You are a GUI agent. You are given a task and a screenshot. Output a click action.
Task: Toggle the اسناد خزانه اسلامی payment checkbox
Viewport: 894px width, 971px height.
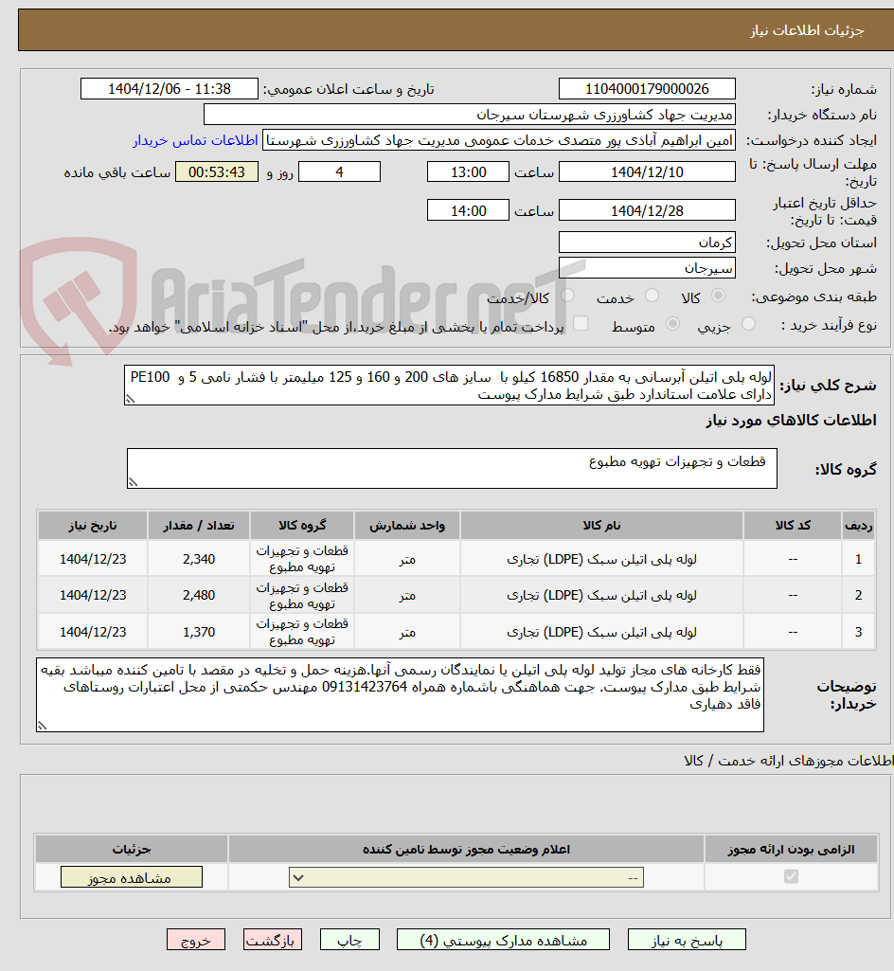click(x=581, y=323)
